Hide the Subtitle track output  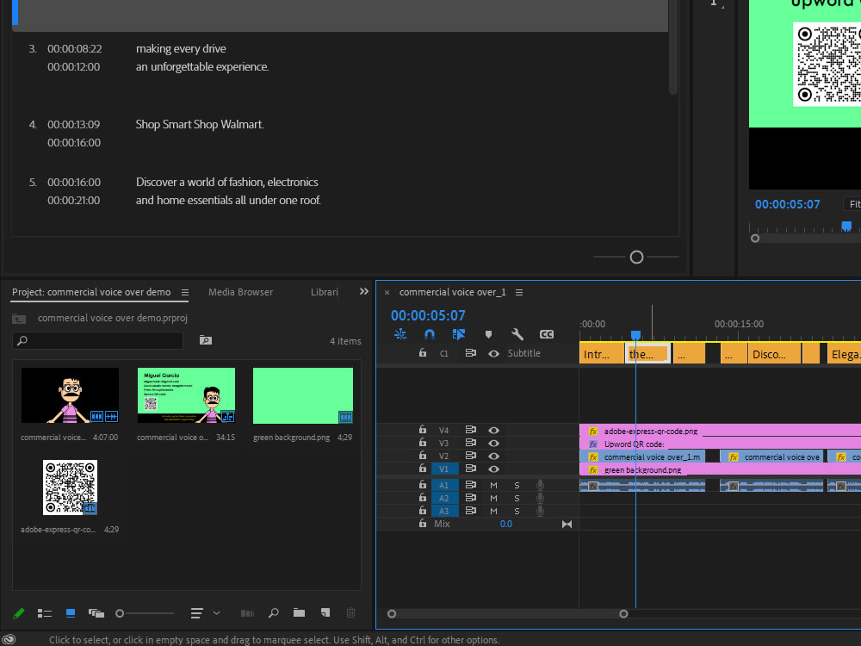coord(493,354)
